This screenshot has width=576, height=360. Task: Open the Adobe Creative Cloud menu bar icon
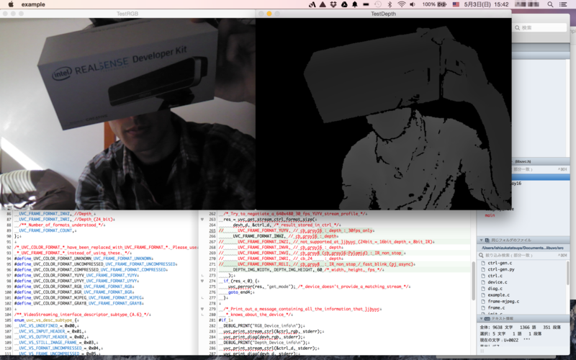click(x=312, y=4)
